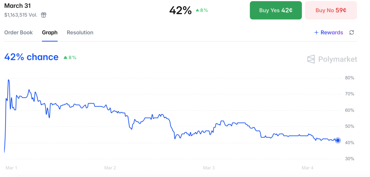Click the blue current-price dot on the chart
Image resolution: width=370 pixels, height=177 pixels.
(x=338, y=140)
